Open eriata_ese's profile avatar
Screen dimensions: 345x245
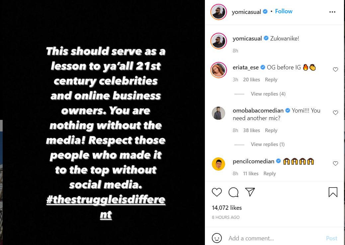pyautogui.click(x=218, y=69)
